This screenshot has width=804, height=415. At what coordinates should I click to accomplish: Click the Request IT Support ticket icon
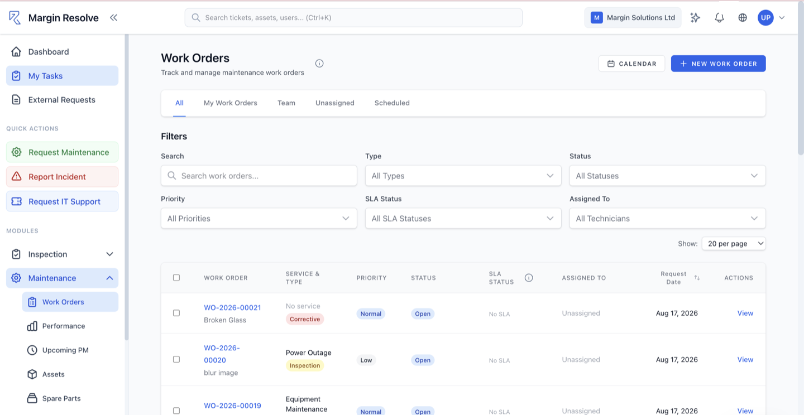16,201
